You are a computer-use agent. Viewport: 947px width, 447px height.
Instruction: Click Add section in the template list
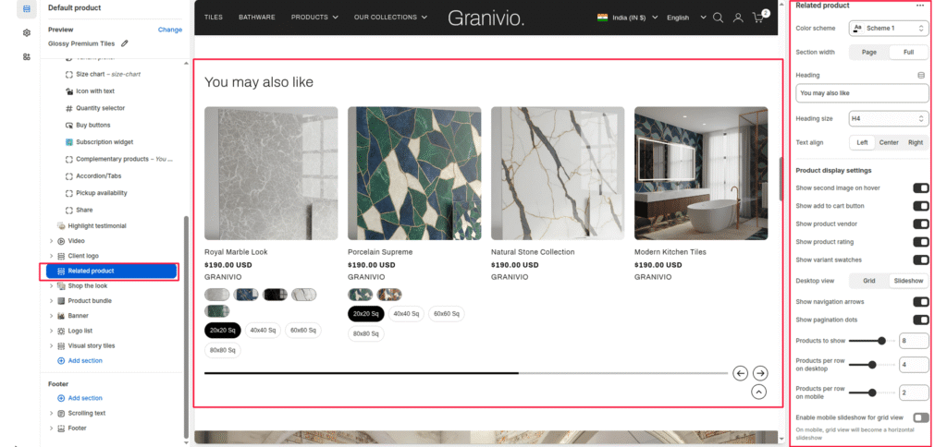(85, 360)
